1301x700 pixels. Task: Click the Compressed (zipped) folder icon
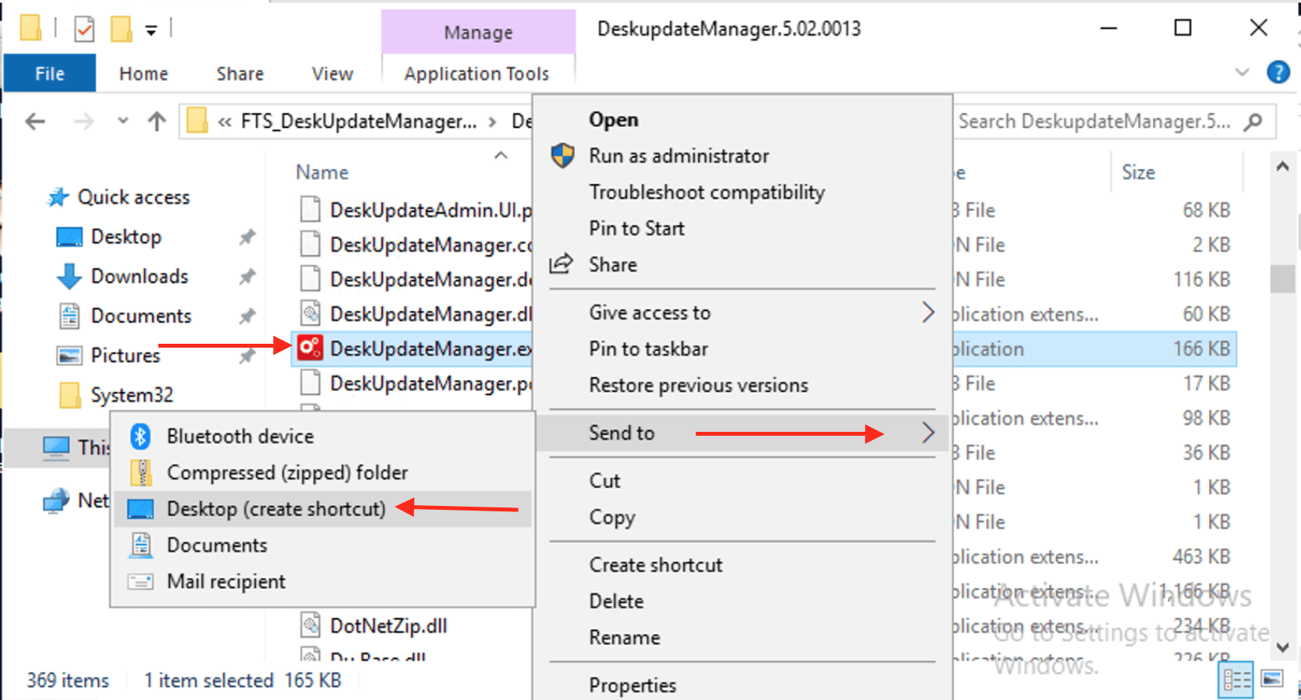140,472
